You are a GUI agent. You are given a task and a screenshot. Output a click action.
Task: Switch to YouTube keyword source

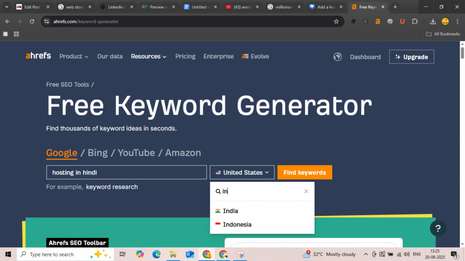(x=136, y=153)
